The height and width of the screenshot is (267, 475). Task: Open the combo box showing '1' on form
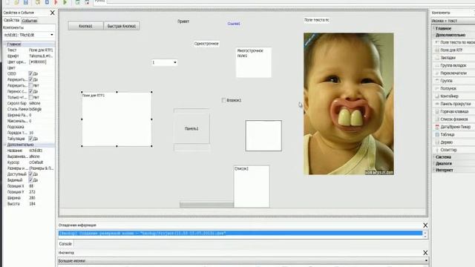pos(175,62)
